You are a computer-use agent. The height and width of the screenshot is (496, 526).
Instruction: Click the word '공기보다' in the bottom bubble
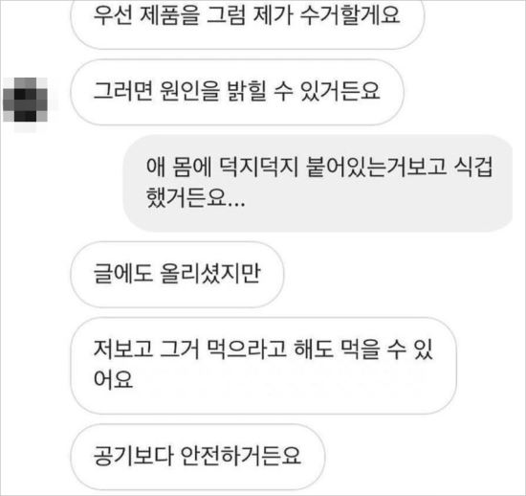[133, 456]
